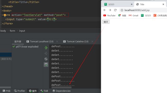Go forward in the browser
The height and width of the screenshot is (93, 167).
[x=110, y=10]
